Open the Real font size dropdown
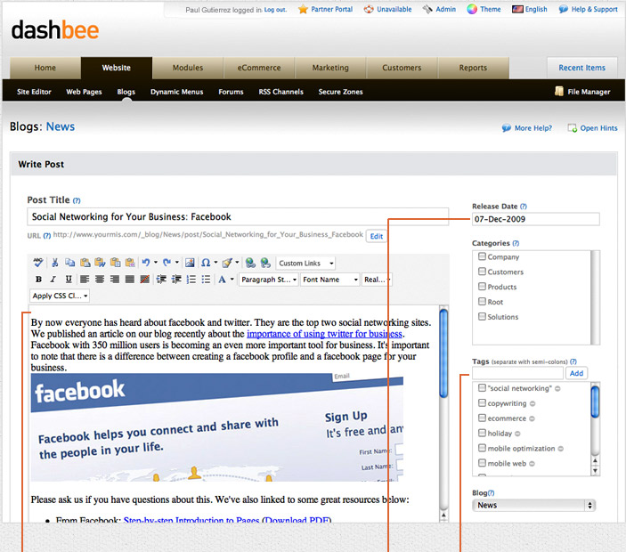626x552 pixels. click(377, 280)
